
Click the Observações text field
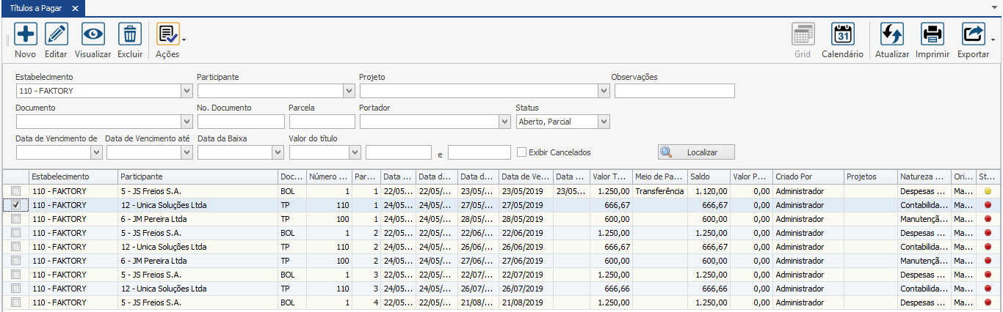(674, 91)
